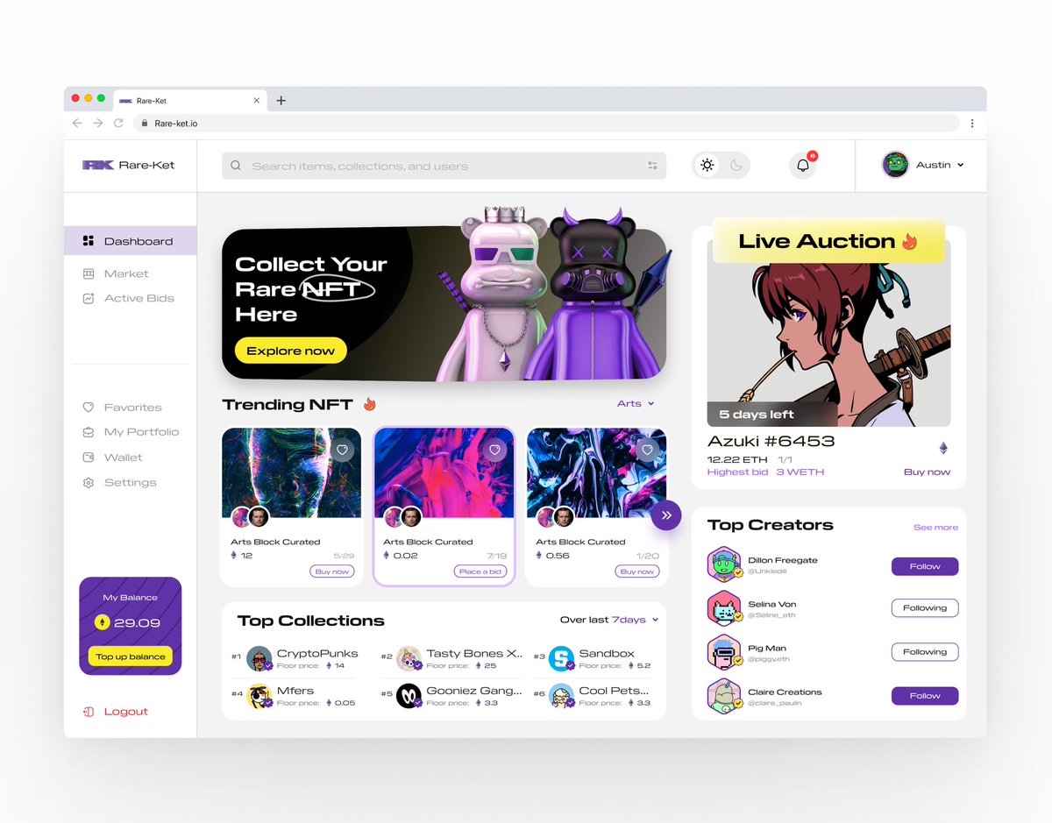
Task: Reload the page with refresh icon
Action: pyautogui.click(x=118, y=124)
